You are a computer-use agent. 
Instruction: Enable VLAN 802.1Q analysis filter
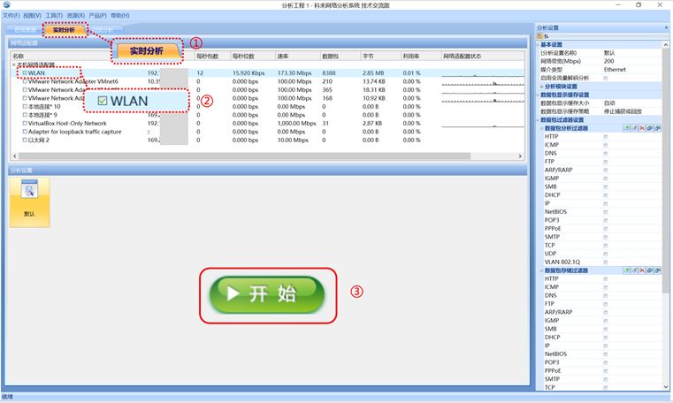[606, 262]
